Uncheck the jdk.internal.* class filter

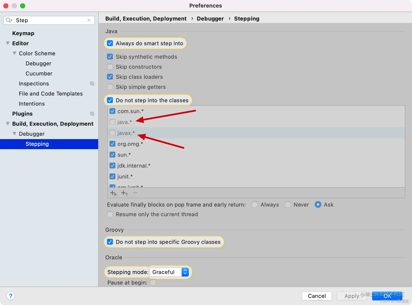[x=113, y=165]
